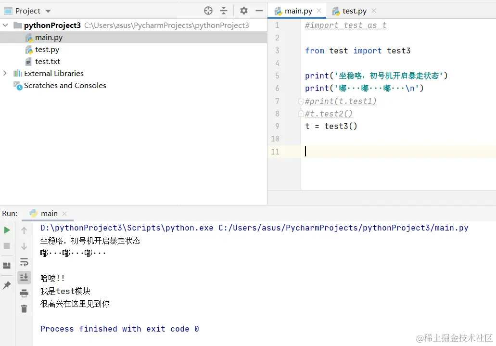Viewport: 496px width, 346px height.
Task: Toggle Scroll to End in Run console
Action: (24, 277)
